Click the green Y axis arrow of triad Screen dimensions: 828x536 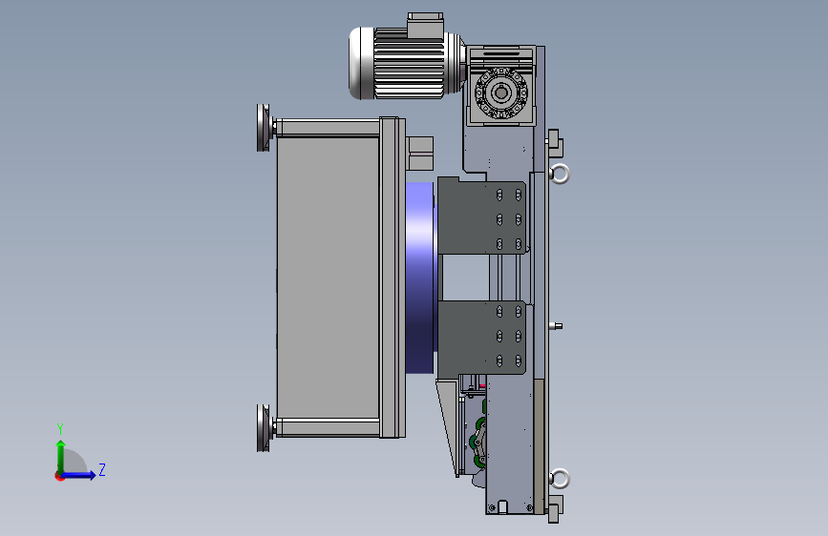tap(61, 457)
